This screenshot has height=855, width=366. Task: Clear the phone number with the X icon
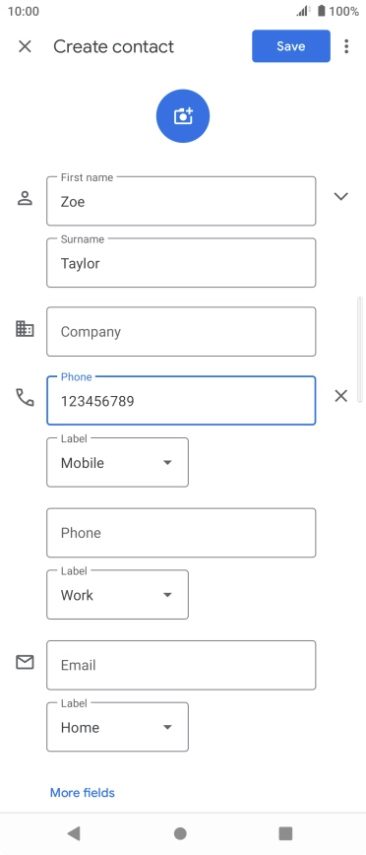pyautogui.click(x=341, y=396)
